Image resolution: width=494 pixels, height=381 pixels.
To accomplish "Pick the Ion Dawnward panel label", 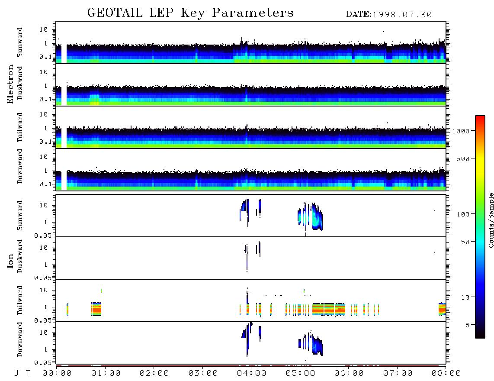I will (20, 339).
